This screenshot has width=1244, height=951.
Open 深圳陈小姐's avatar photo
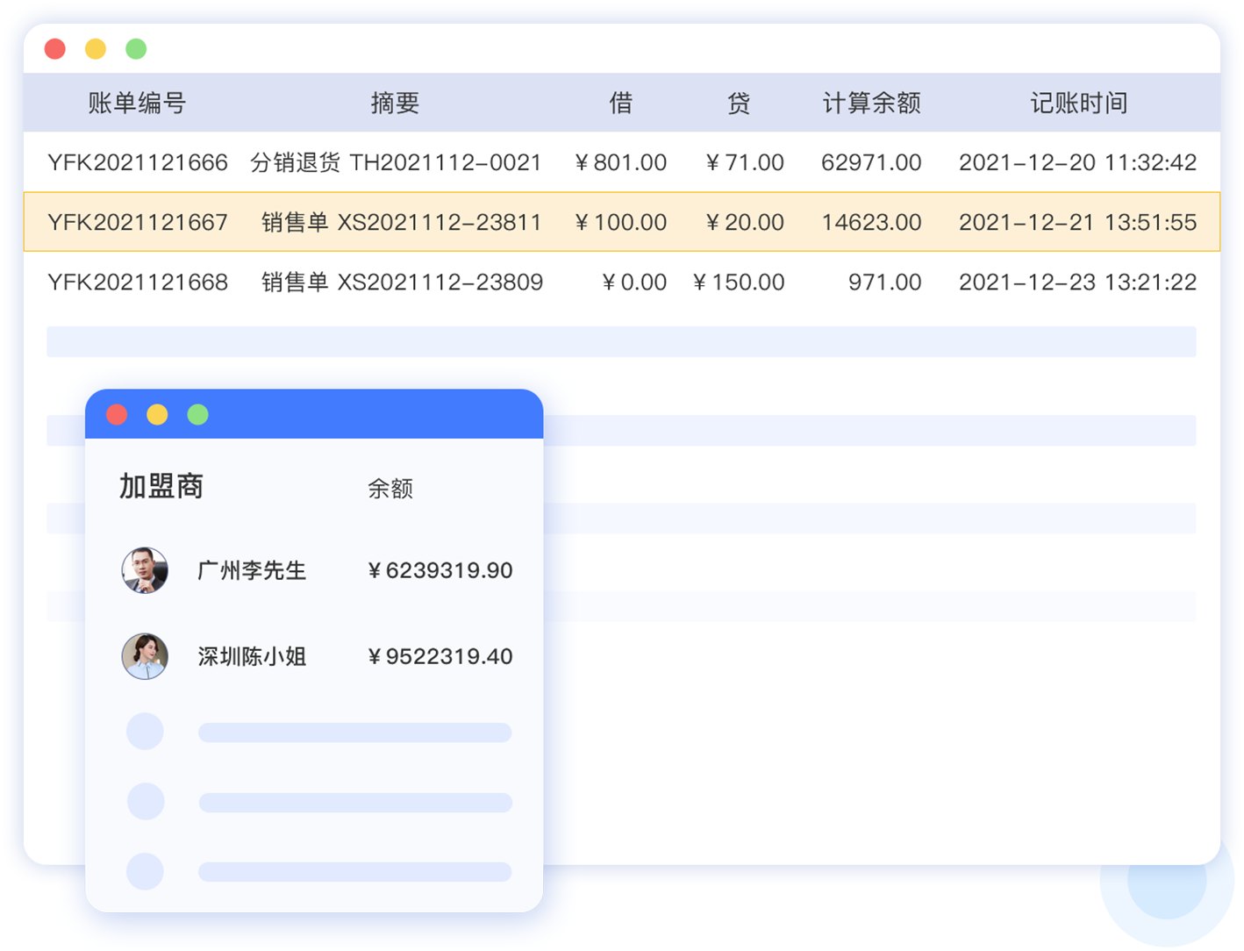click(145, 656)
